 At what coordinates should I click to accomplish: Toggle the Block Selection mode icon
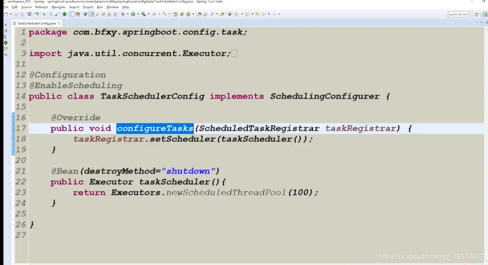(x=109, y=14)
